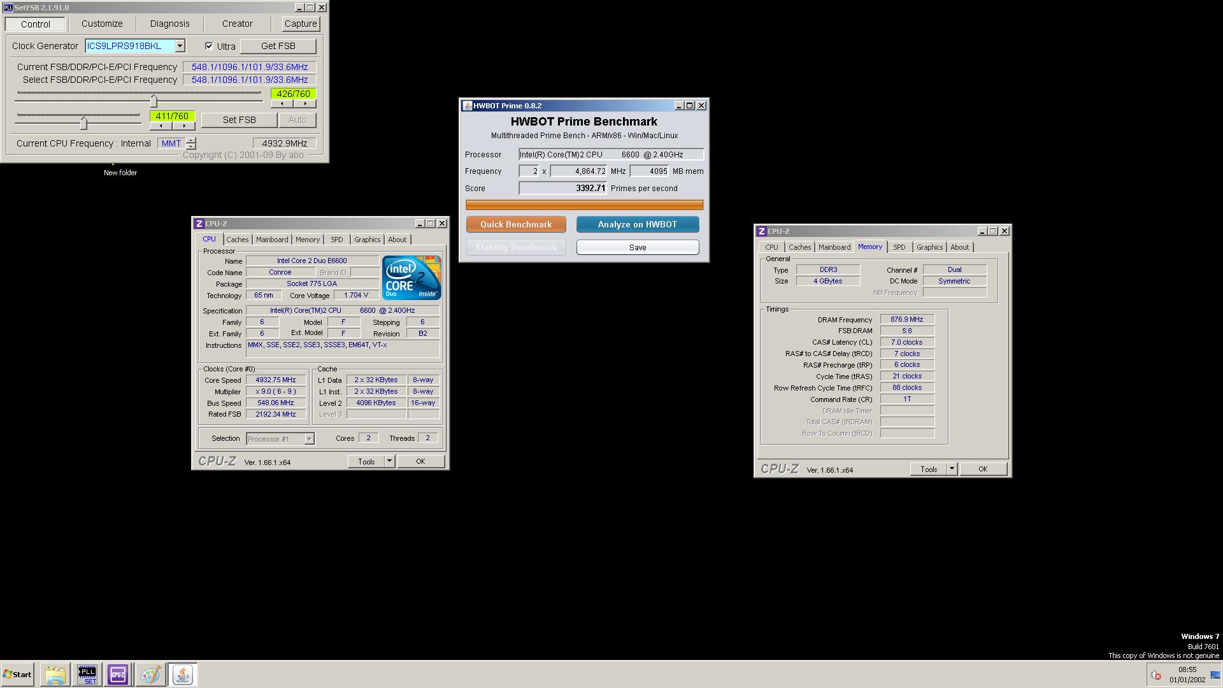Open SPD tab in right CPU-Z

(899, 247)
